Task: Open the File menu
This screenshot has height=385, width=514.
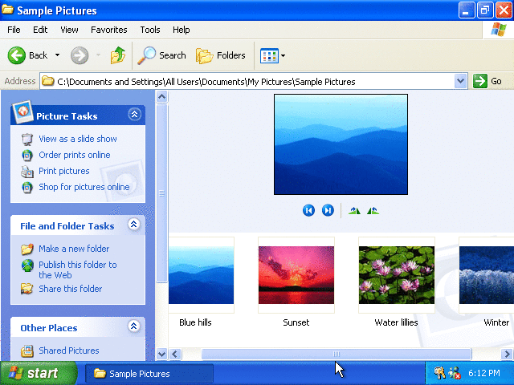Action: point(14,30)
